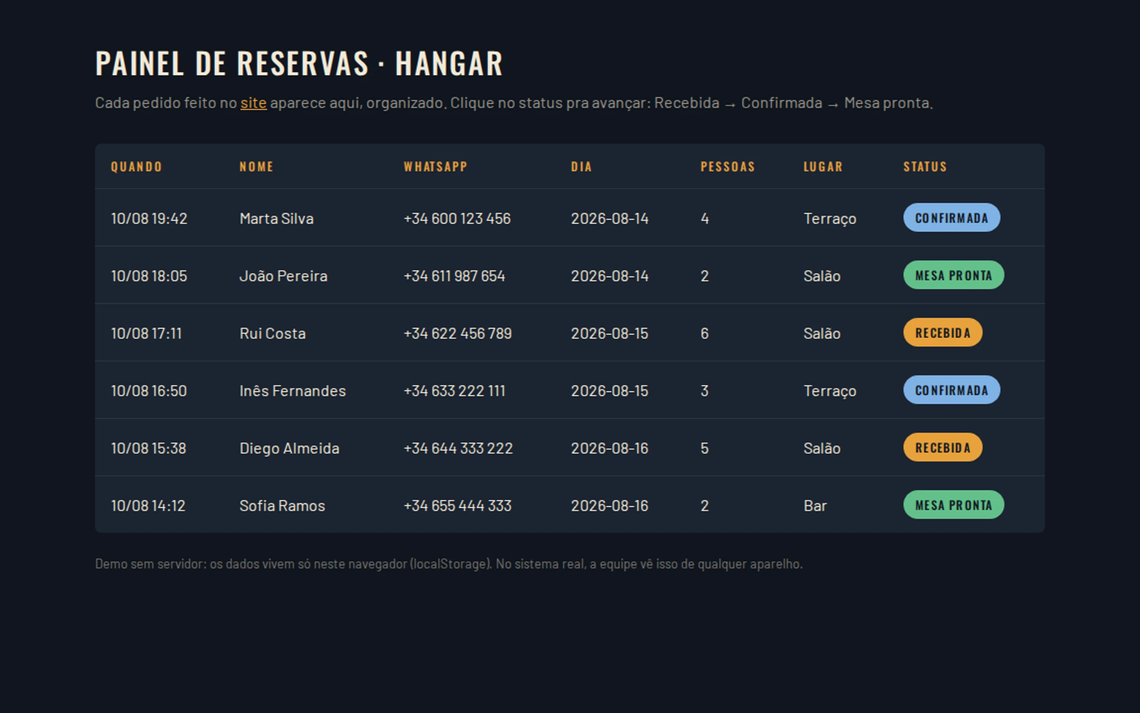Click phone number +34 644 333 222
Viewport: 1140px width, 713px height.
click(458, 448)
